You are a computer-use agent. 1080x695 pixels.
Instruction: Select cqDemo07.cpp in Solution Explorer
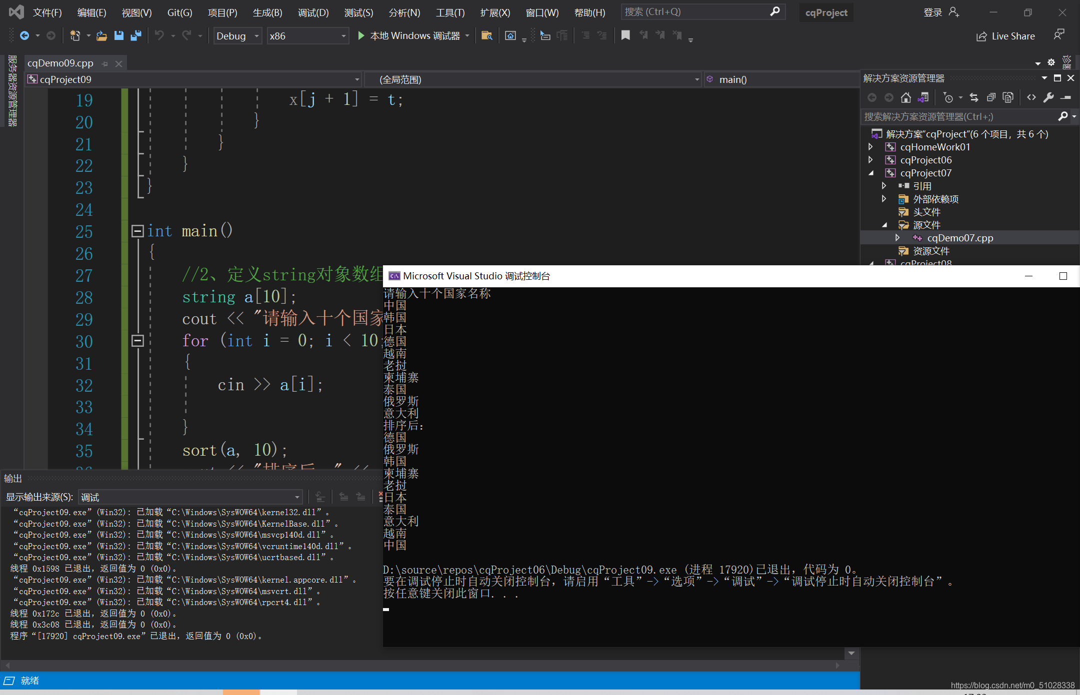point(960,238)
